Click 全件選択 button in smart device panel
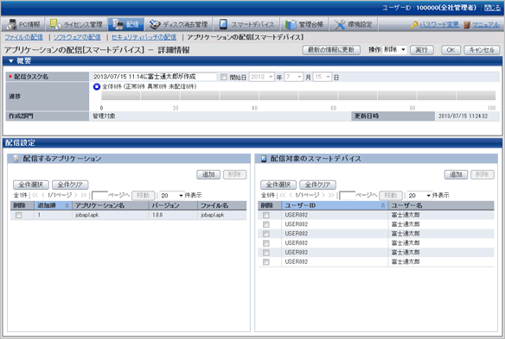This screenshot has width=505, height=339. point(278,185)
